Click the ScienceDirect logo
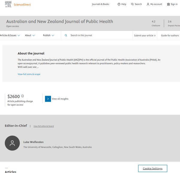Viewport: 180px width, 180px height. pos(18,4)
